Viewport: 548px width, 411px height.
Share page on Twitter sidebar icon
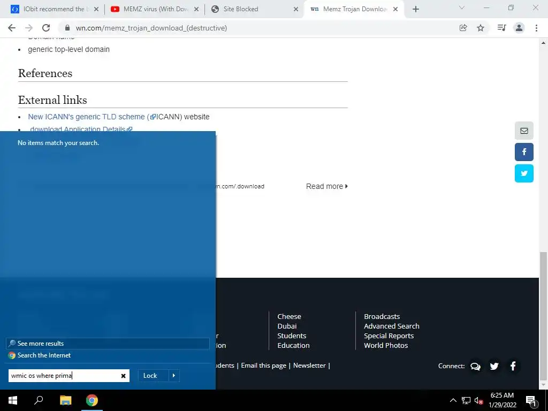click(x=524, y=173)
